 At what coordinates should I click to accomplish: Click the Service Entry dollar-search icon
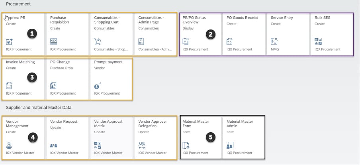274,41
